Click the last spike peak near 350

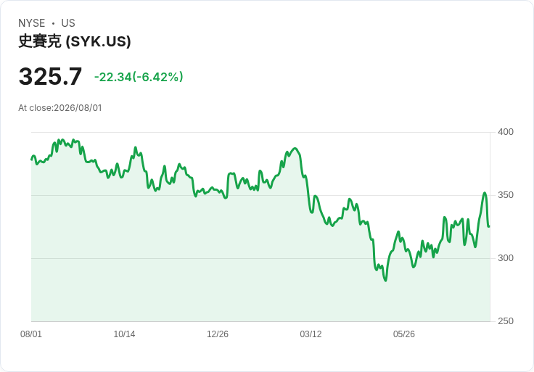(x=485, y=193)
